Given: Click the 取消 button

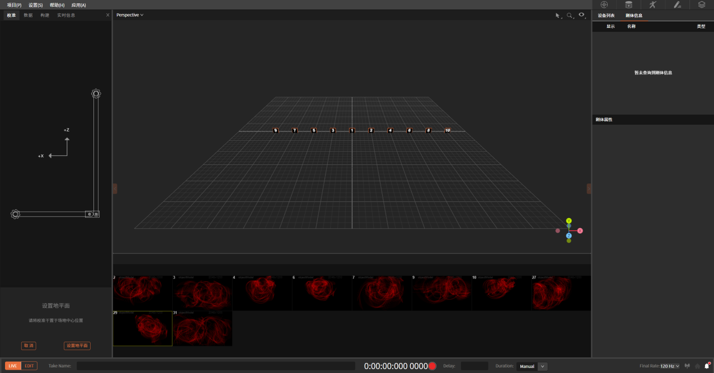Looking at the screenshot, I should point(29,346).
